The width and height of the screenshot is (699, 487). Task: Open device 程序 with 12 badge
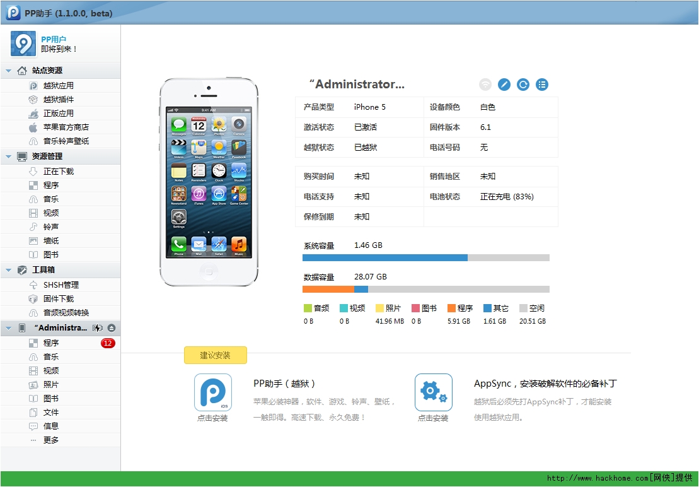click(60, 343)
